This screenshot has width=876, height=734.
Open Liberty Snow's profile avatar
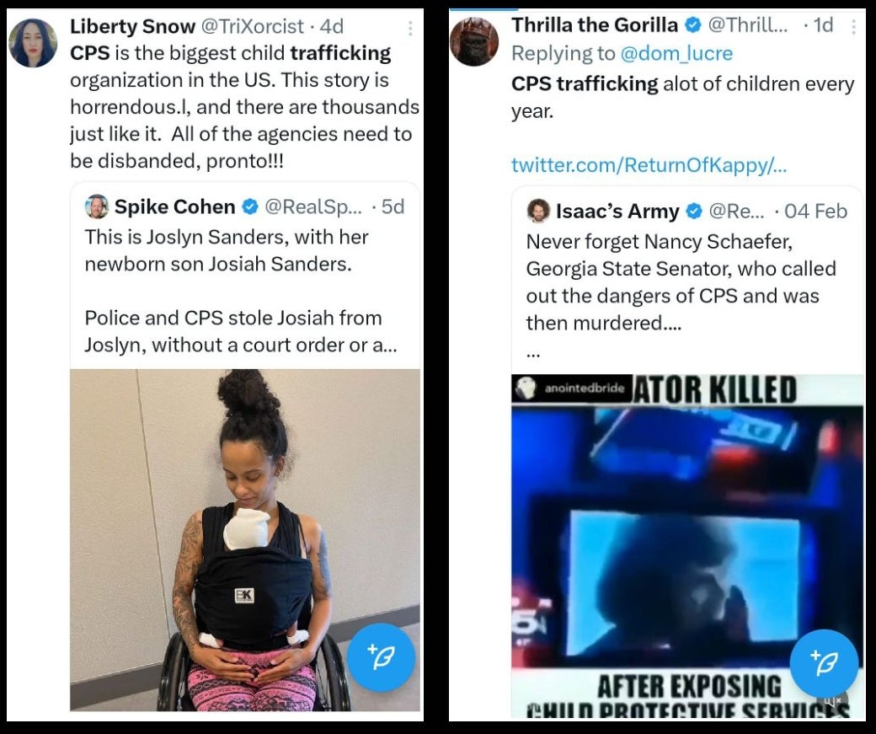tap(33, 43)
